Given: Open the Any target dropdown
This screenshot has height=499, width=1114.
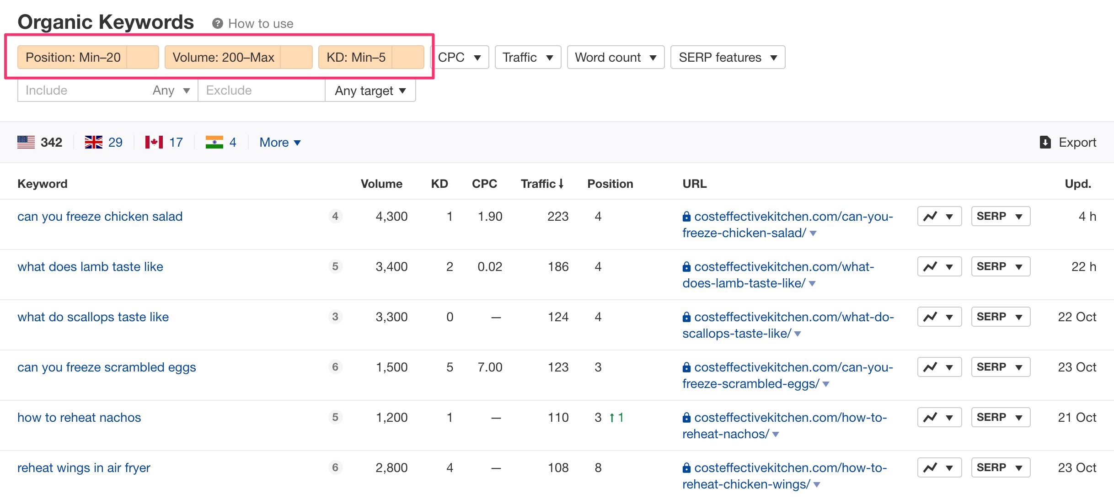Looking at the screenshot, I should (370, 90).
